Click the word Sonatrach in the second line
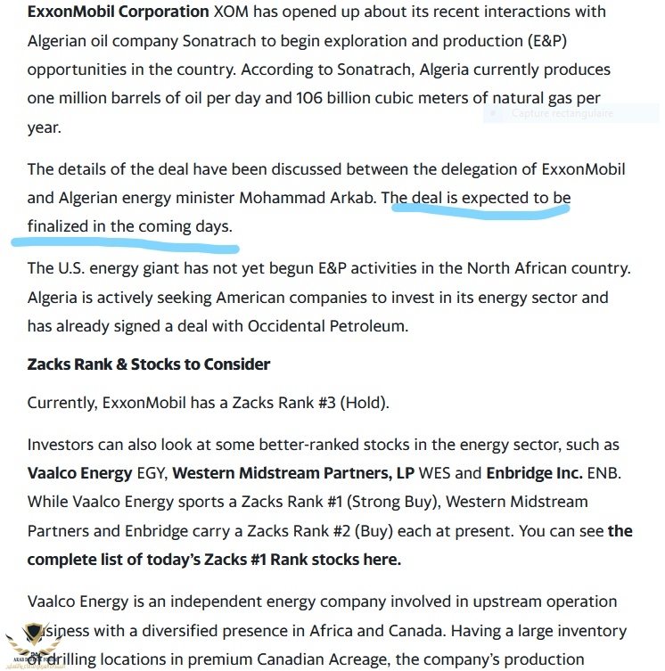Image resolution: width=665 pixels, height=671 pixels. click(x=219, y=41)
